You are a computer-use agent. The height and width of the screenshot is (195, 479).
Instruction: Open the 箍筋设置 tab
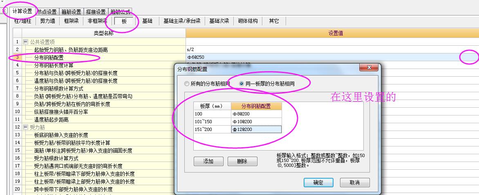[x=71, y=12]
